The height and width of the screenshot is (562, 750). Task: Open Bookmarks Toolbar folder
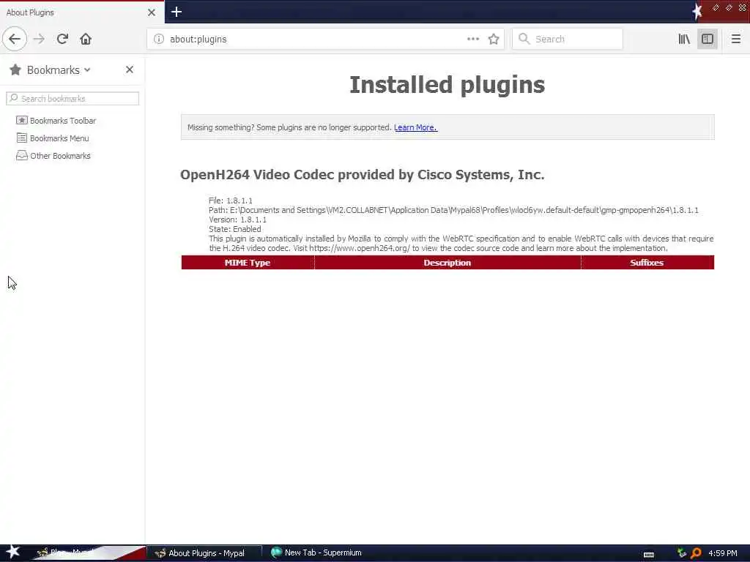pyautogui.click(x=63, y=121)
